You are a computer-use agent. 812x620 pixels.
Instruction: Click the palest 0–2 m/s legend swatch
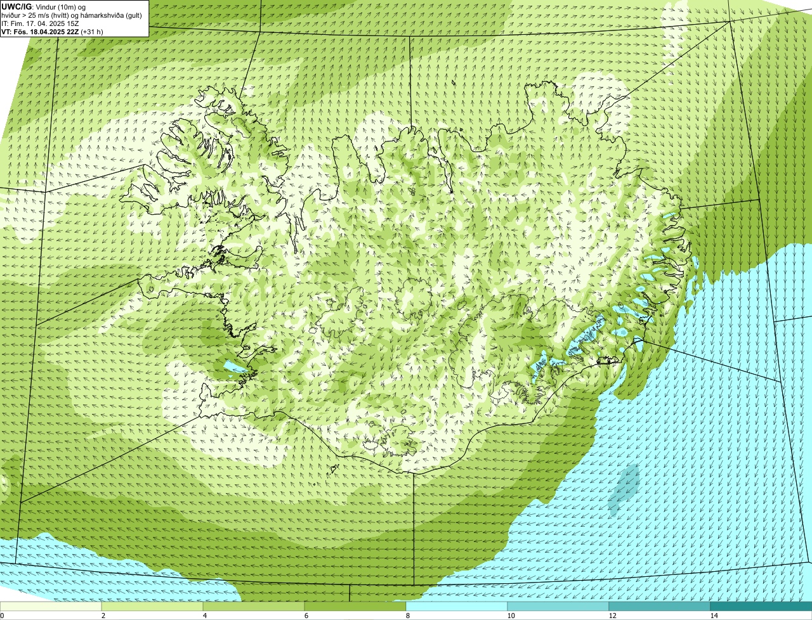coord(51,606)
